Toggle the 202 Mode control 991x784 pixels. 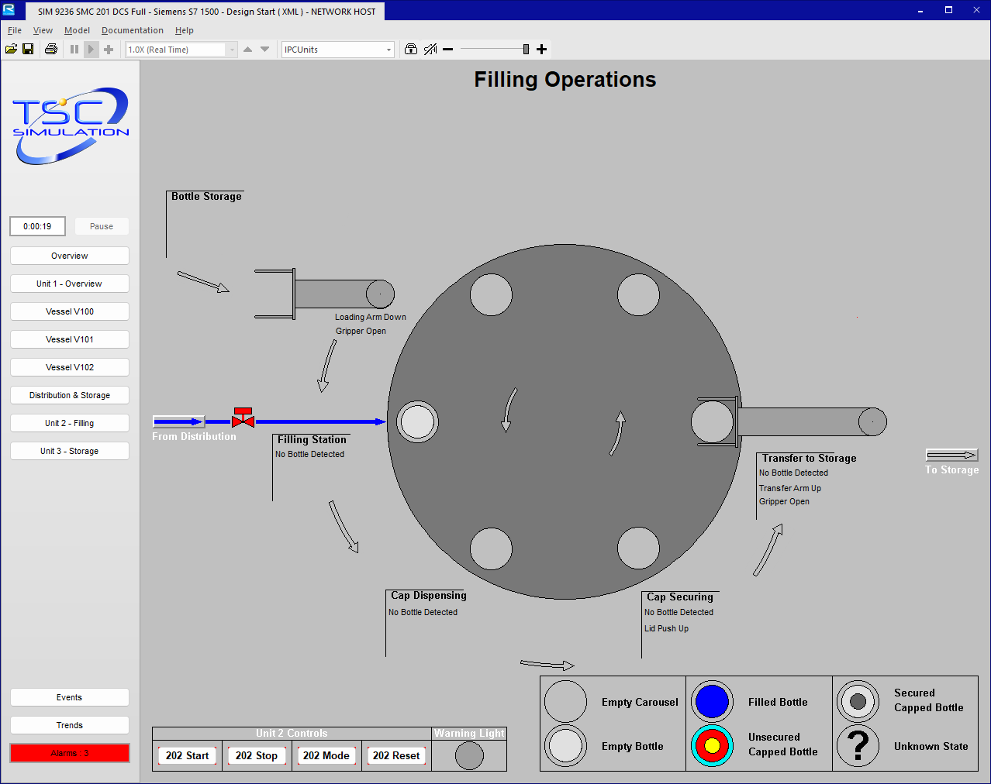pos(326,755)
